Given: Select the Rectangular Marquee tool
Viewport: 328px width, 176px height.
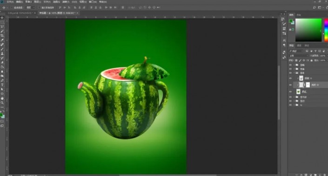Looking at the screenshot, I should point(2,22).
